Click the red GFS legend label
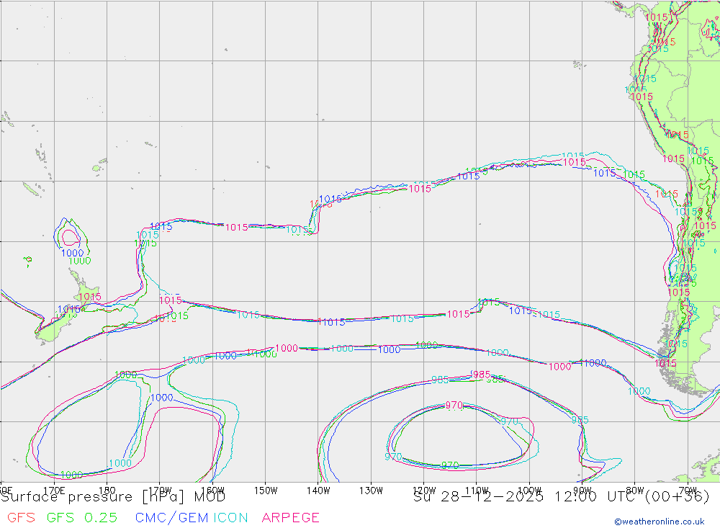 tap(21, 517)
